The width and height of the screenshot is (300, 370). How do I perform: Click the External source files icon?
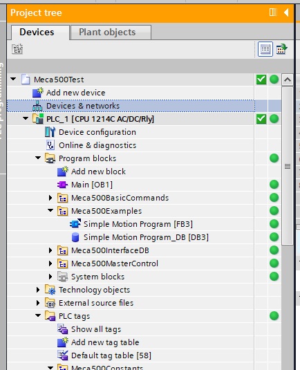[50, 303]
